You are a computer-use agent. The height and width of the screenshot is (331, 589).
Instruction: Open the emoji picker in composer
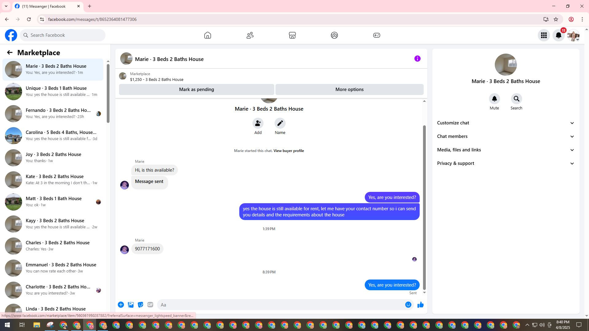point(408,305)
